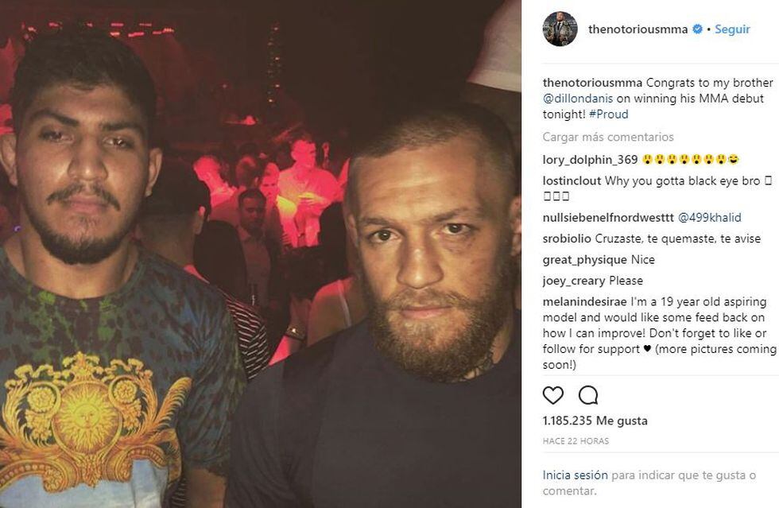The height and width of the screenshot is (508, 779).
Task: Click Inicia sesión link
Action: point(575,475)
